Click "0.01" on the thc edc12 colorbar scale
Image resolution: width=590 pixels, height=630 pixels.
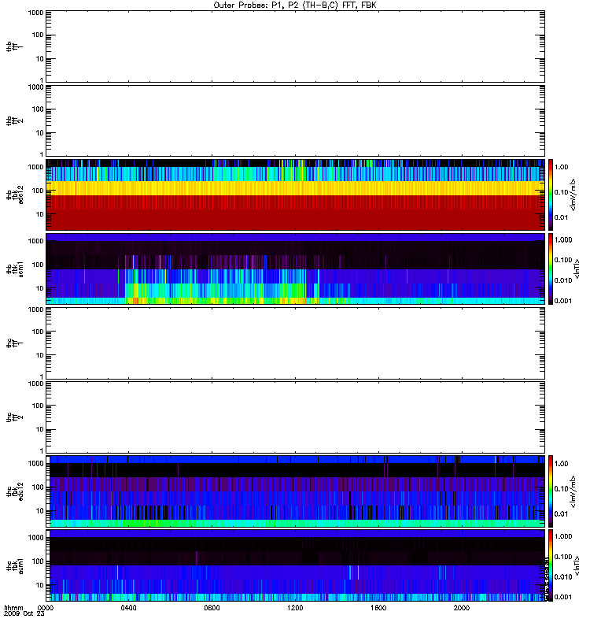tap(561, 514)
